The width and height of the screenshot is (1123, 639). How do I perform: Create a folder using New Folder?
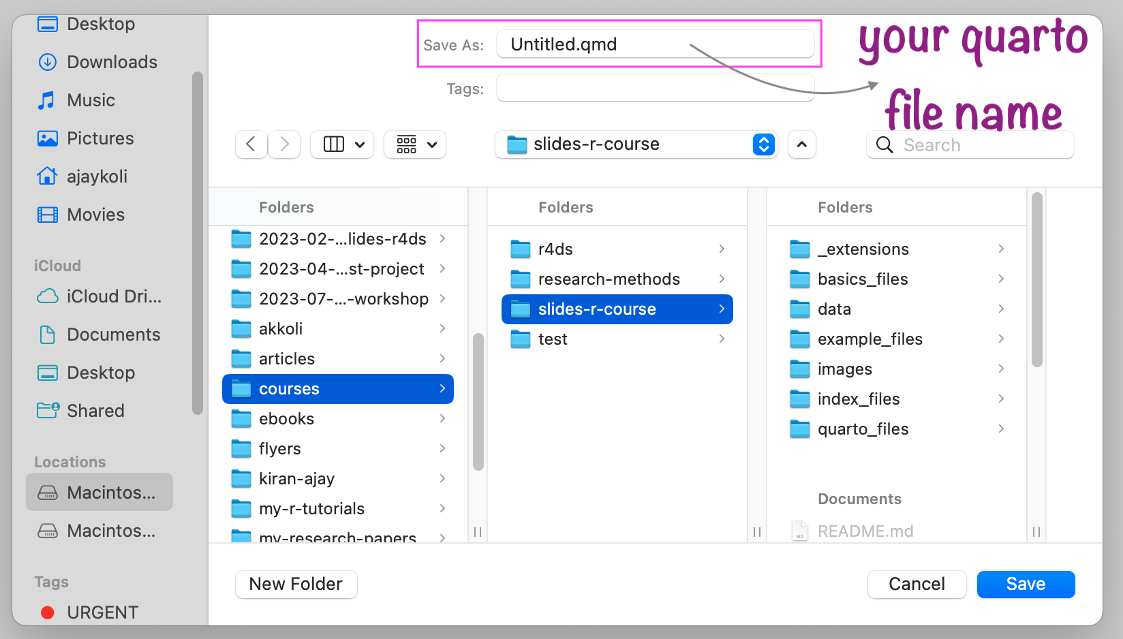point(296,584)
